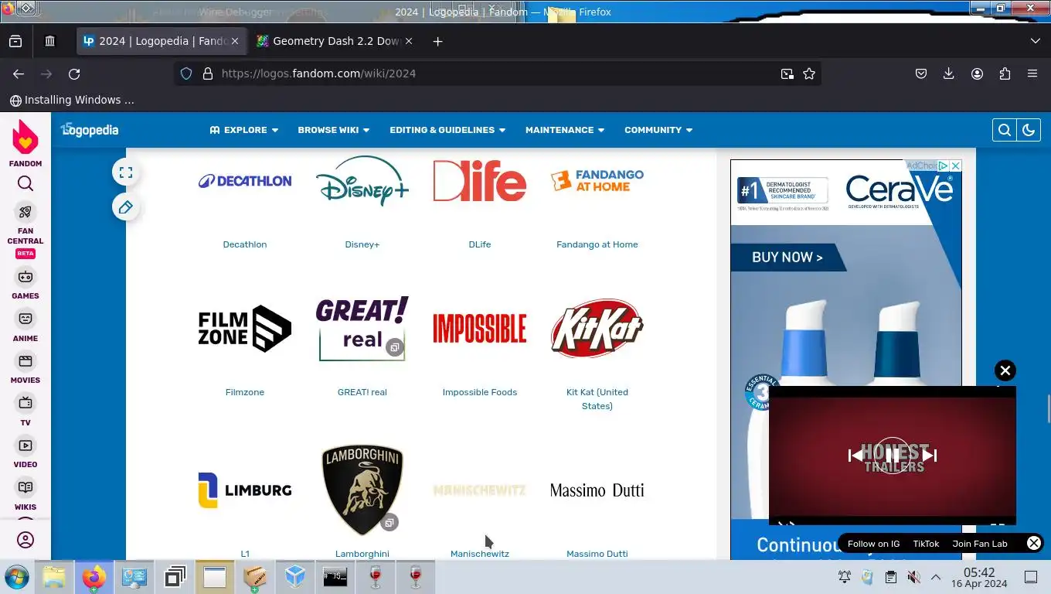Open the Firefox hamburger menu
Image resolution: width=1051 pixels, height=594 pixels.
pyautogui.click(x=1032, y=73)
